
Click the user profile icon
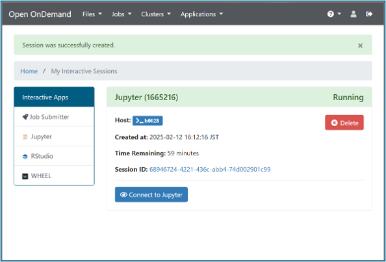tap(354, 14)
